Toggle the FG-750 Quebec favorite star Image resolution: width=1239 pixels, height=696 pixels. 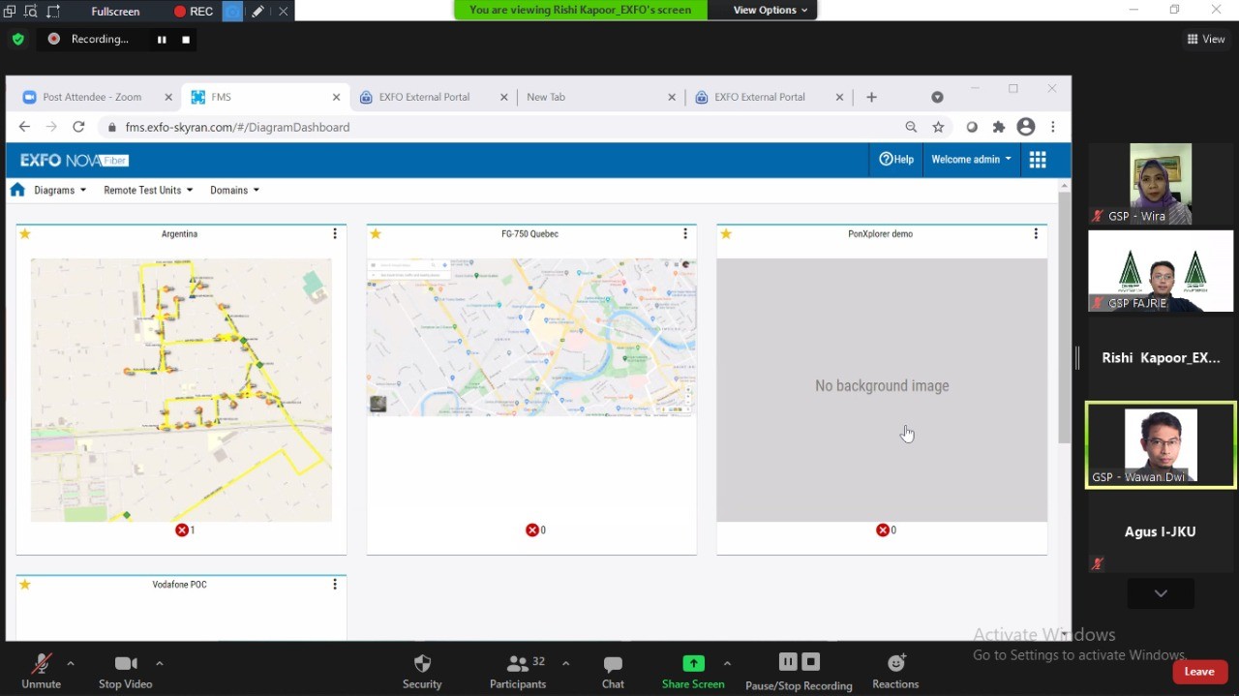[x=376, y=234]
